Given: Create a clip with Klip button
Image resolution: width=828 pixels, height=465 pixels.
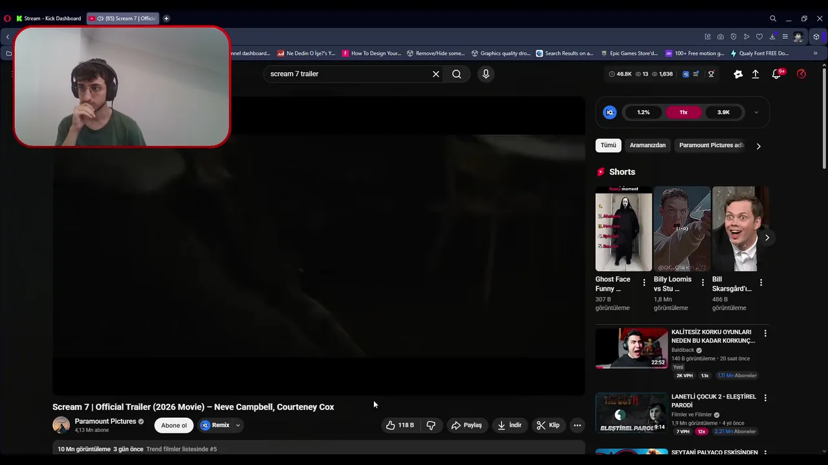Looking at the screenshot, I should point(548,425).
